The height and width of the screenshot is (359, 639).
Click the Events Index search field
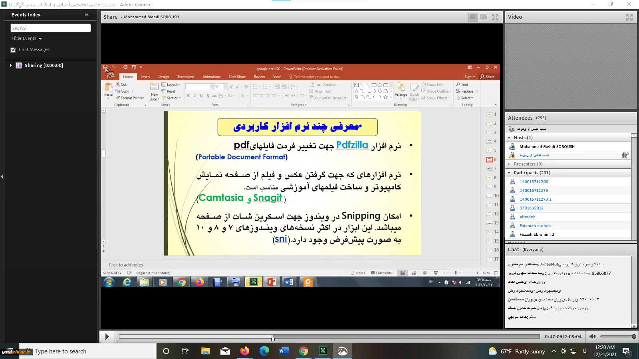click(x=51, y=28)
